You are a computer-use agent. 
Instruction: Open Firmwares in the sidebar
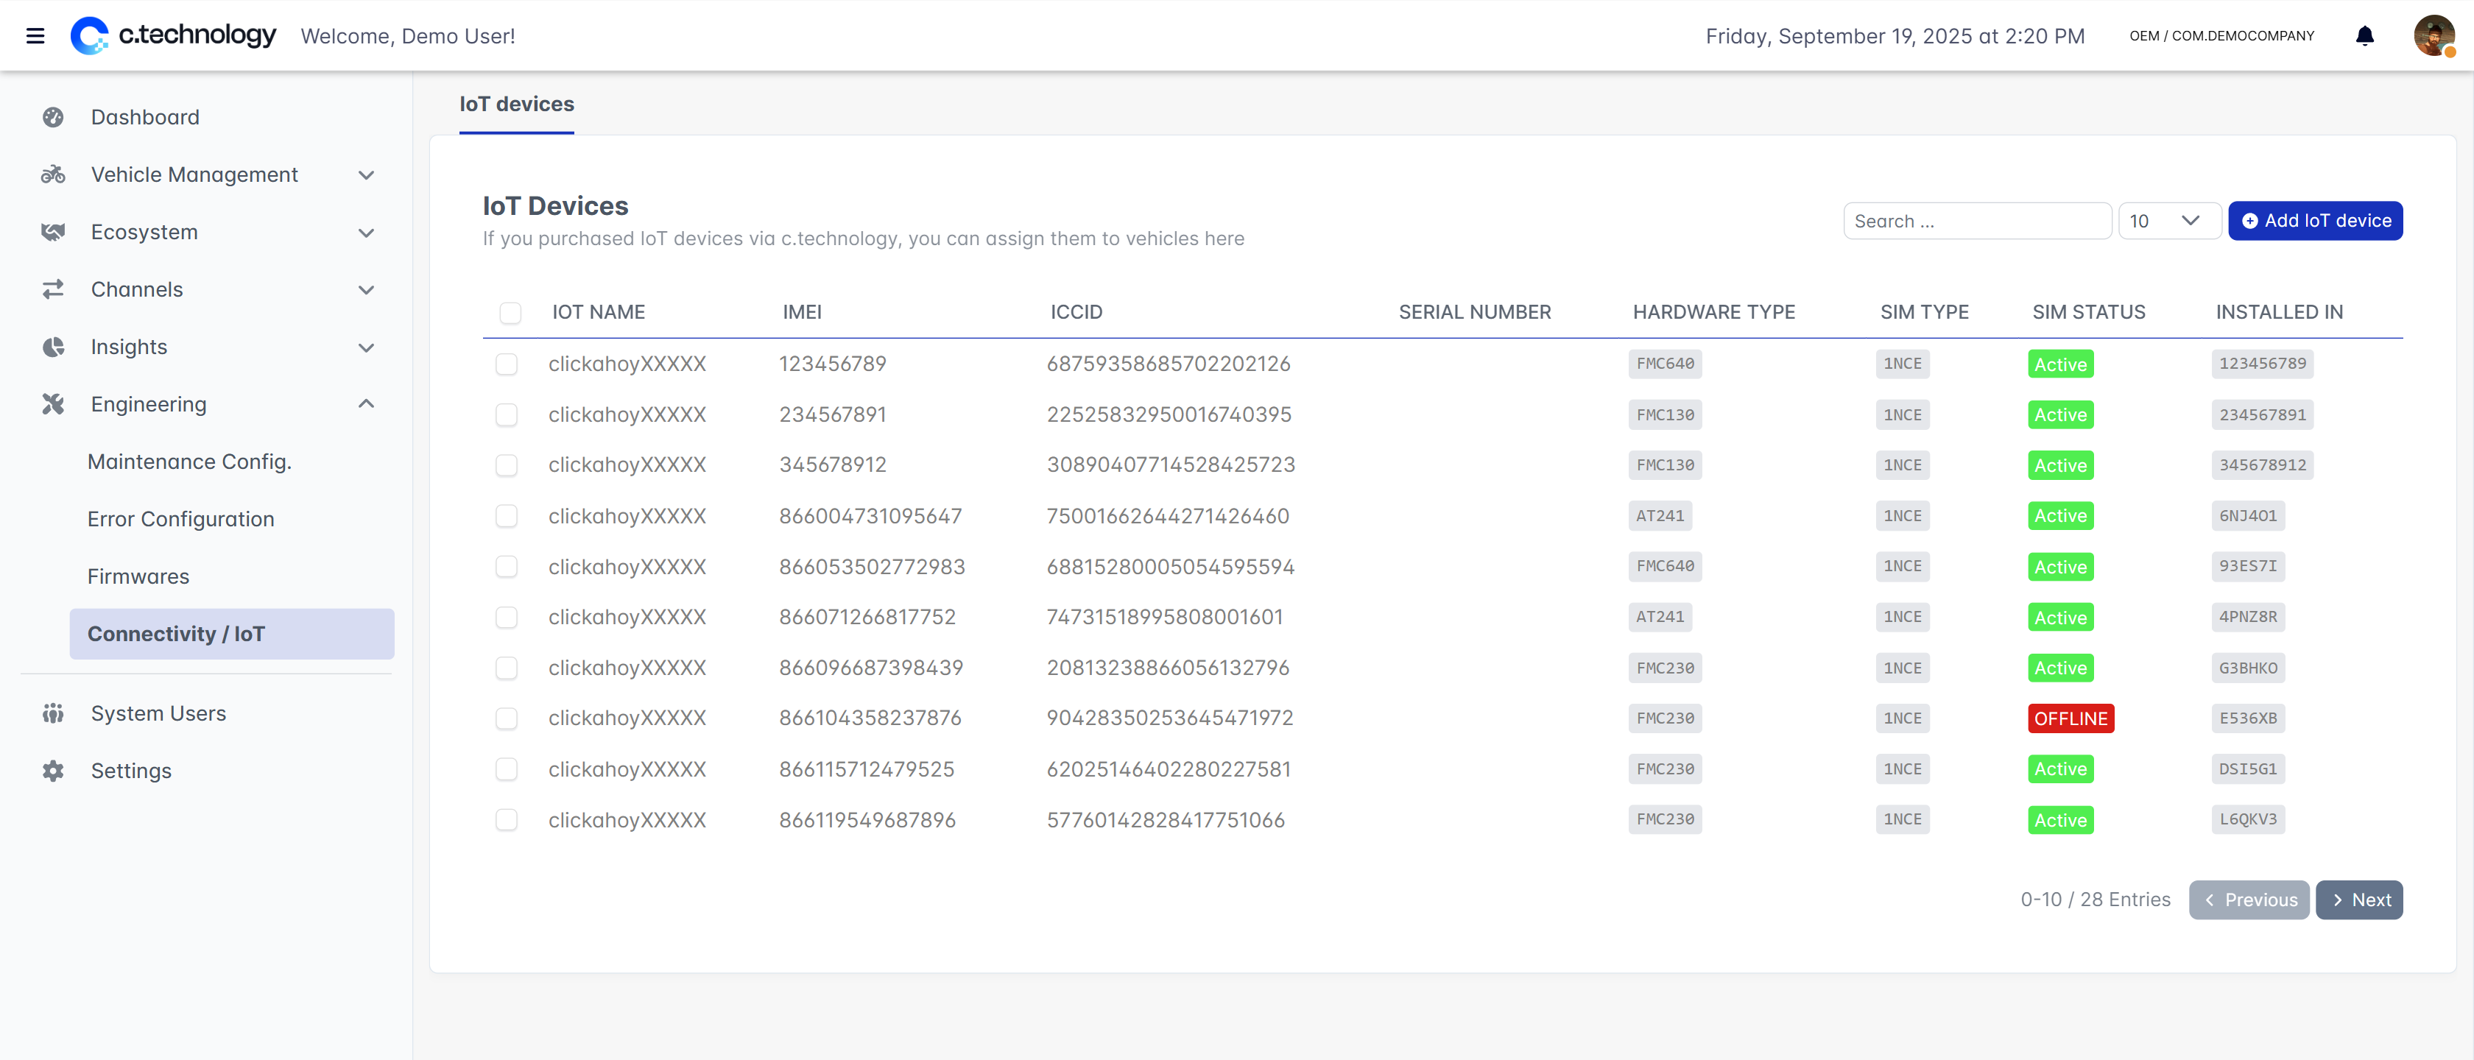pos(138,576)
